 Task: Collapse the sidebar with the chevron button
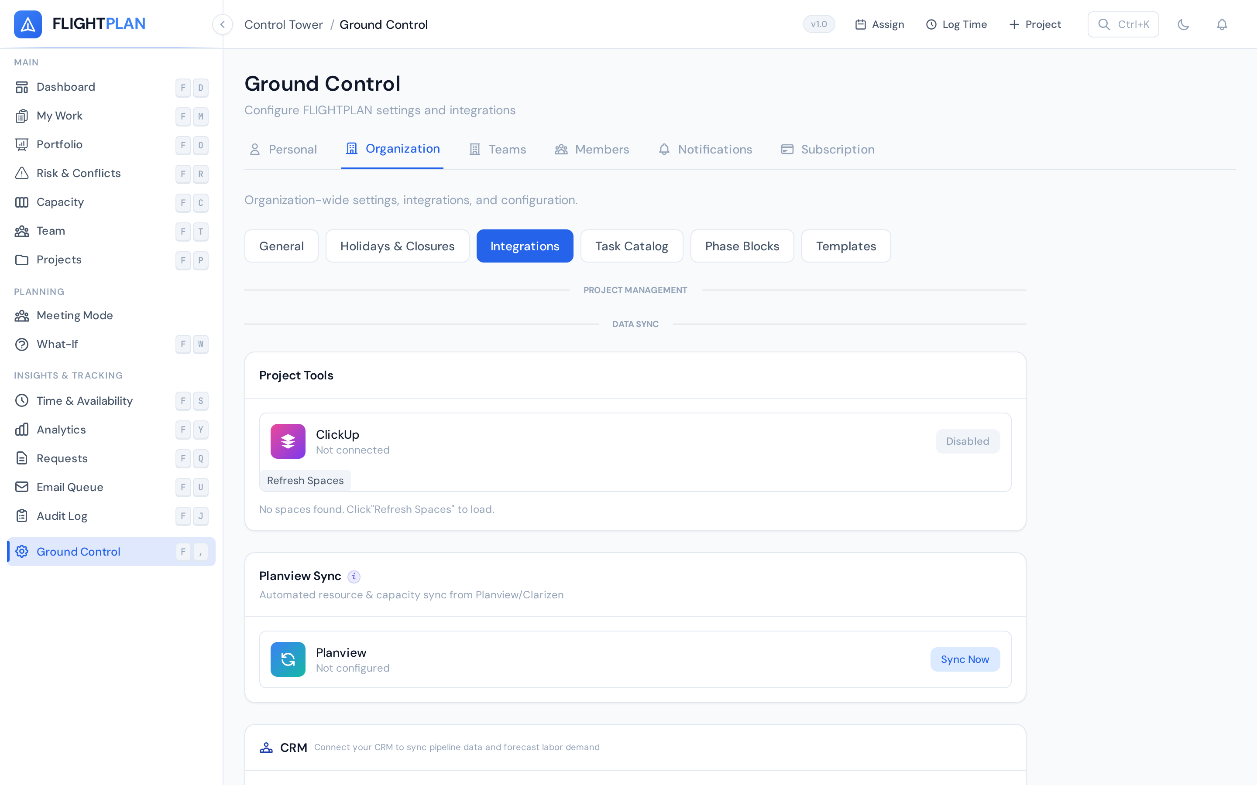[x=222, y=24]
